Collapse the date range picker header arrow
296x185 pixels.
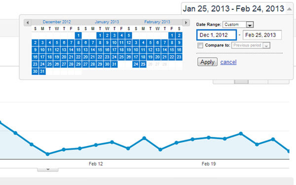pyautogui.click(x=289, y=9)
